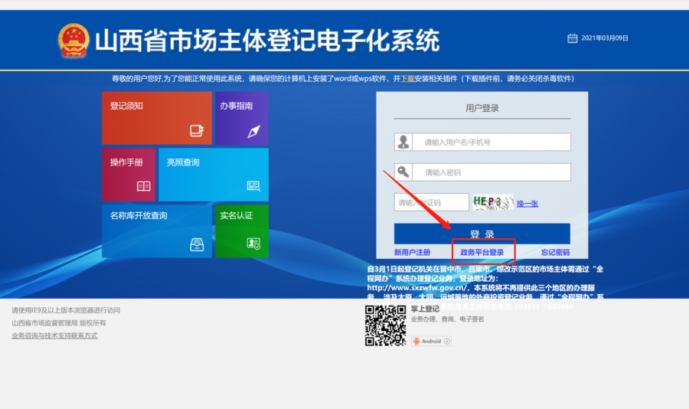Click the blue 登录 button
The image size is (689, 409).
(x=482, y=234)
